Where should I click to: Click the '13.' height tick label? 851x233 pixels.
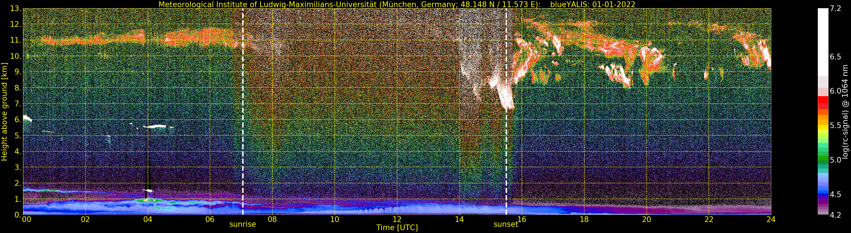tap(16, 8)
